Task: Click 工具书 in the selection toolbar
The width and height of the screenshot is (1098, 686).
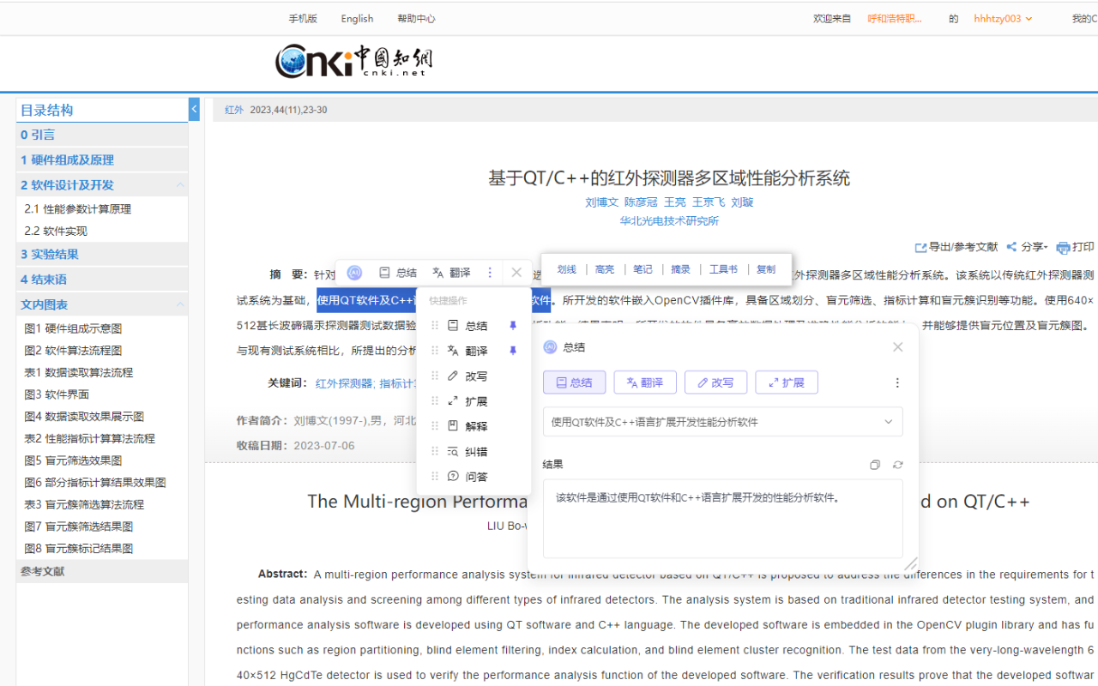Action: [723, 269]
